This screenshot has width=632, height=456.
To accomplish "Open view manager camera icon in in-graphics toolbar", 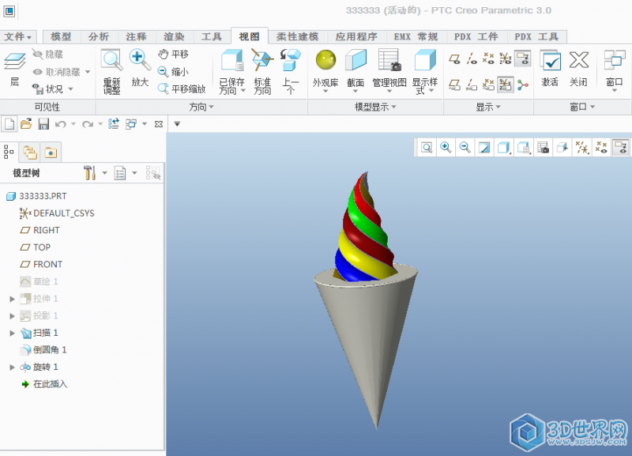I will pyautogui.click(x=543, y=148).
